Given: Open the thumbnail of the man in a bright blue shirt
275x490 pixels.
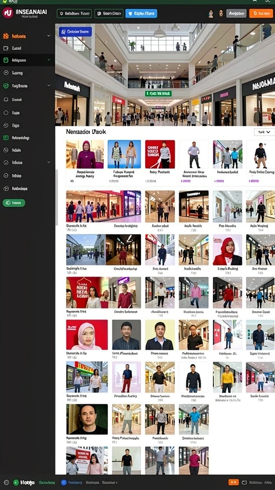Looking at the screenshot, I should (194, 419).
